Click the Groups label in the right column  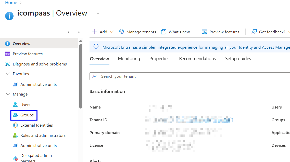point(278,120)
